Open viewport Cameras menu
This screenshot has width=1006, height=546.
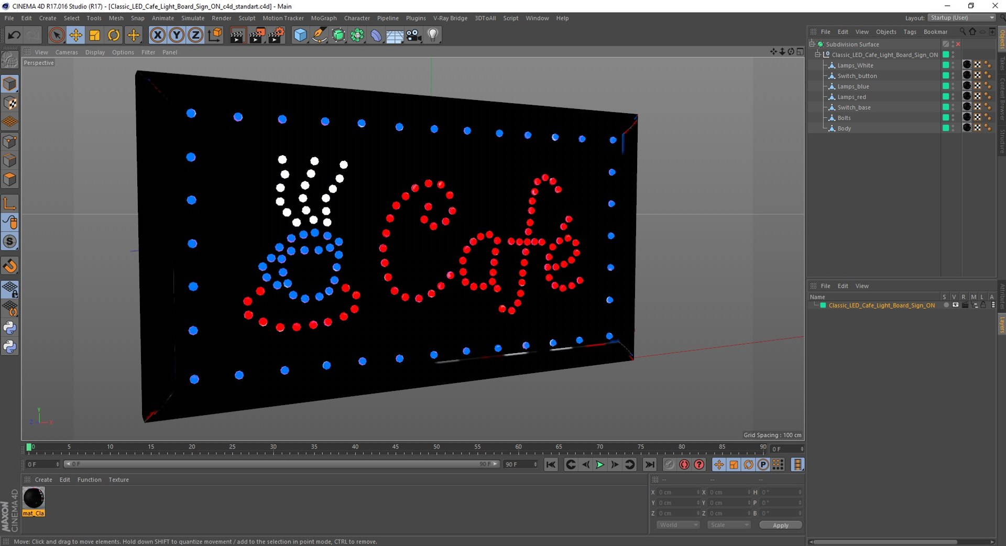tap(67, 52)
